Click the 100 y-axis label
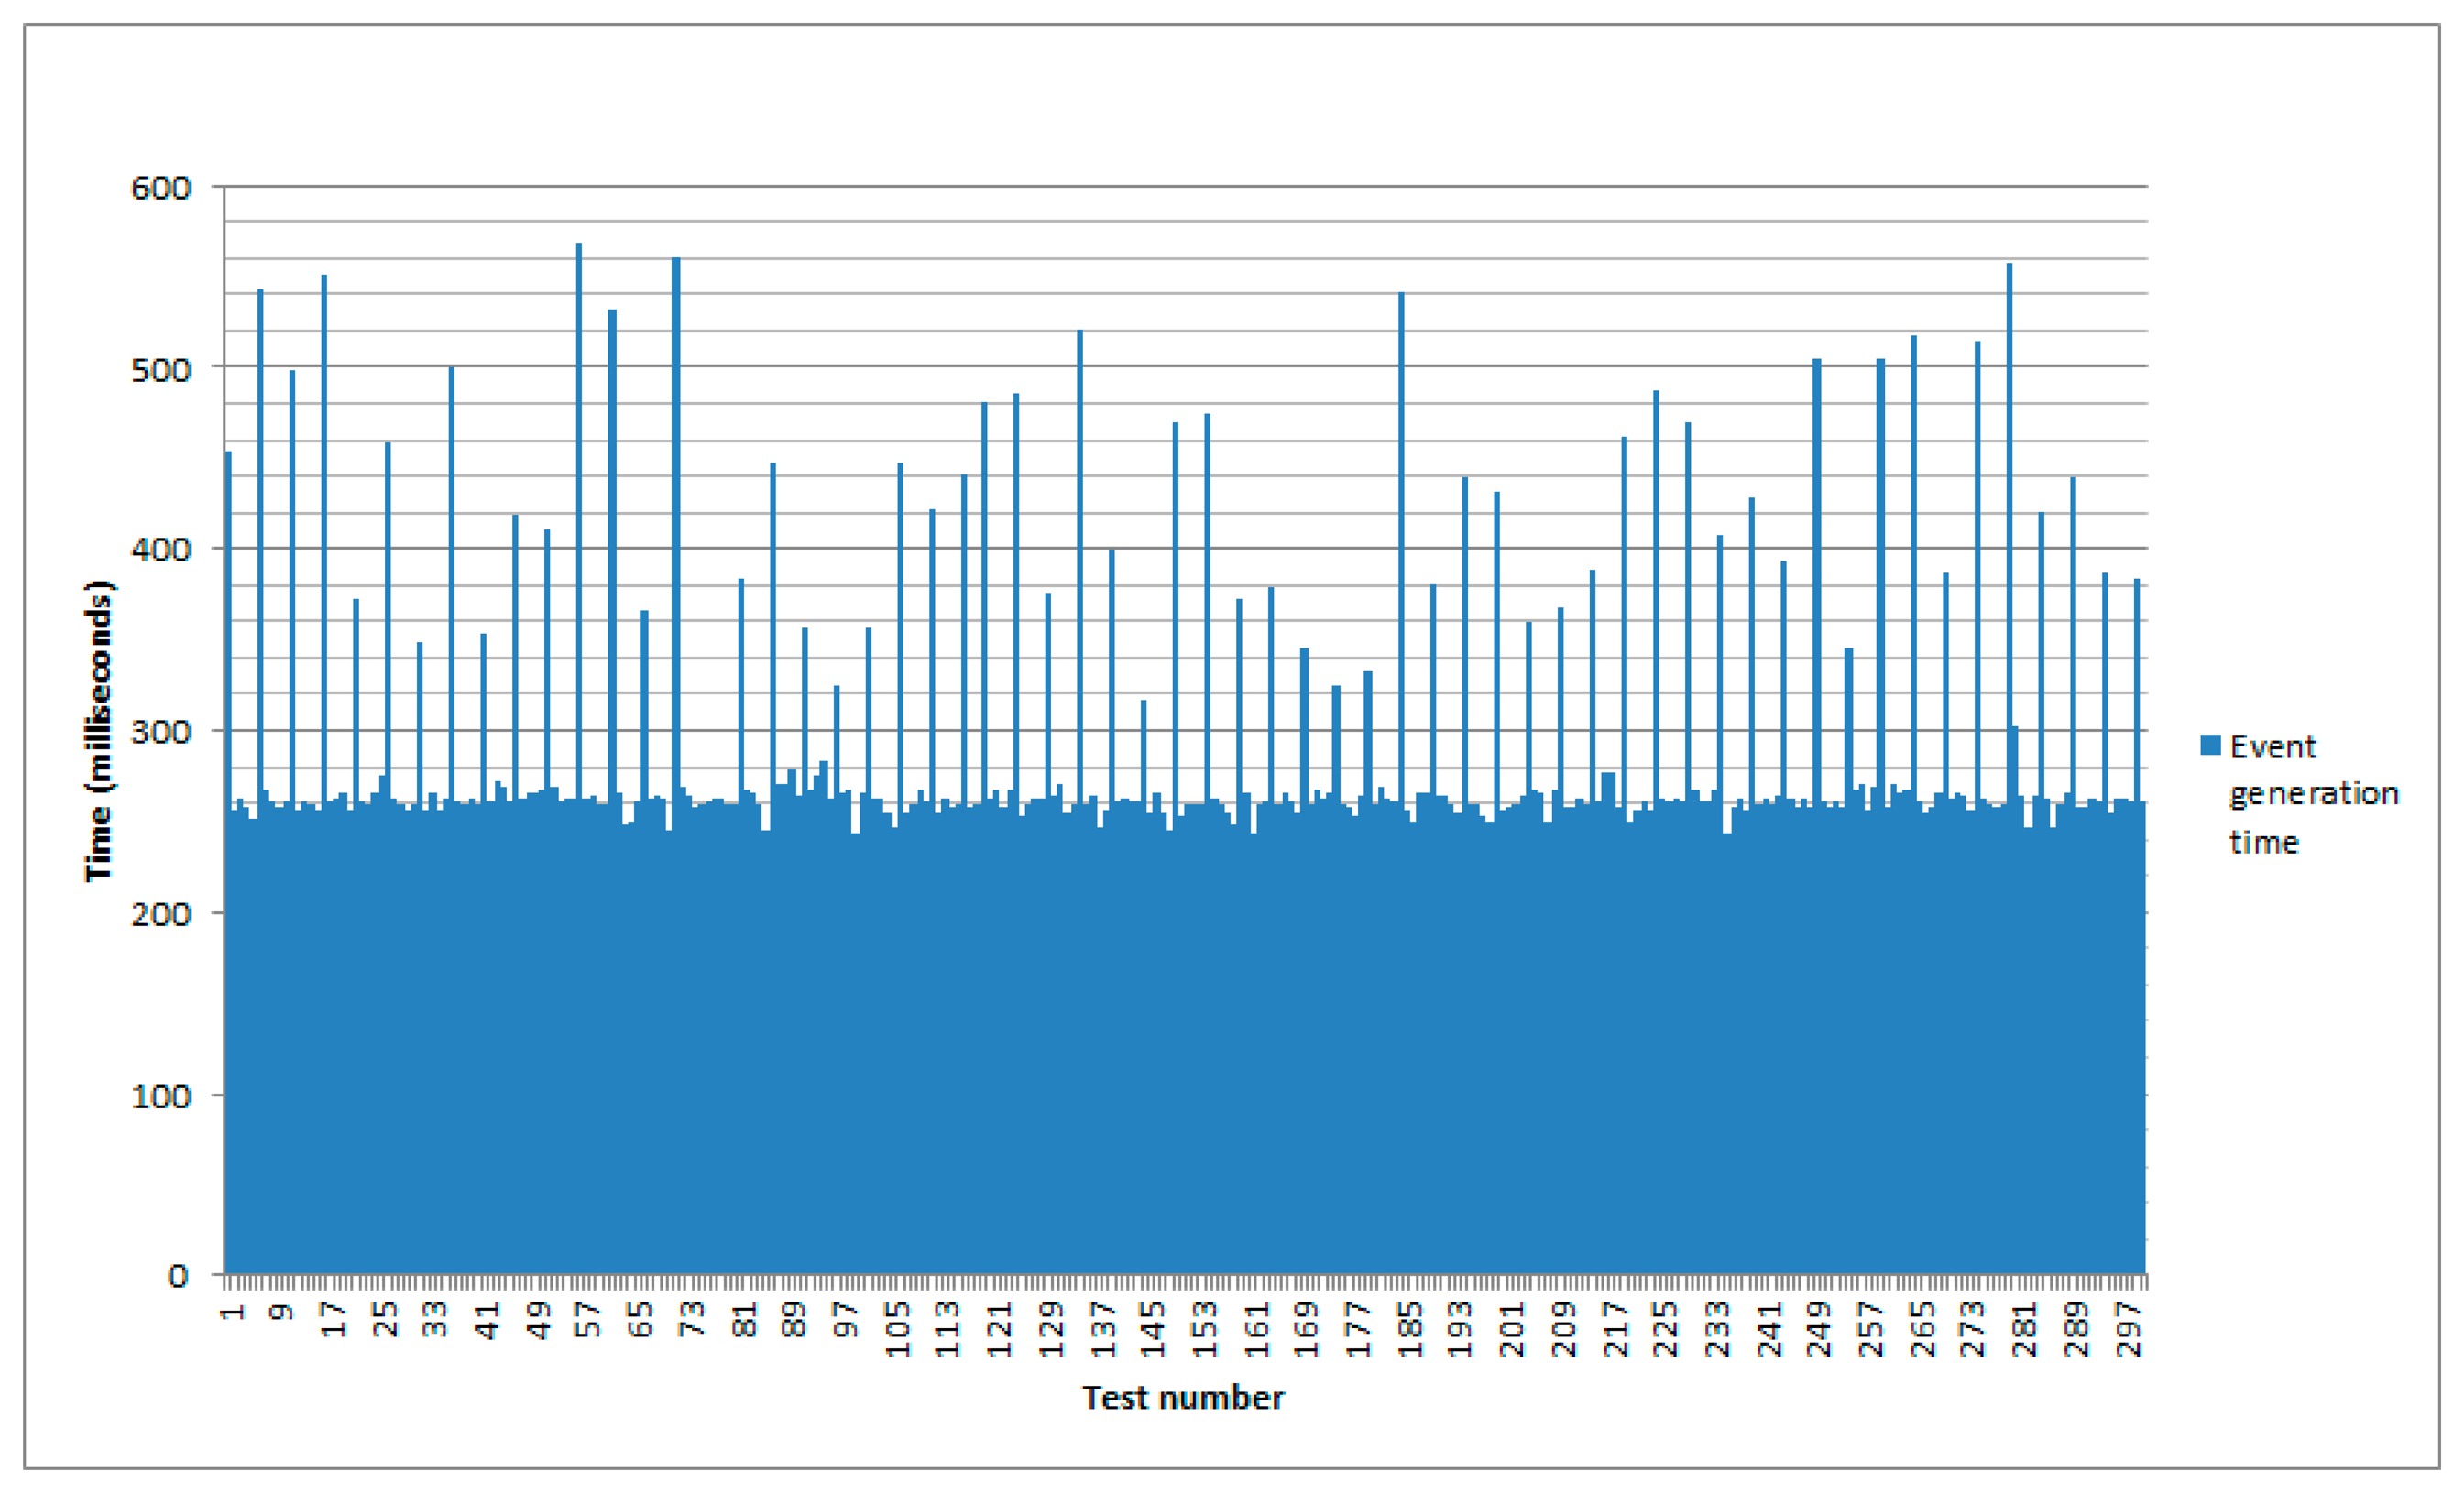Viewport: 2464px width, 1493px height. click(x=160, y=1096)
